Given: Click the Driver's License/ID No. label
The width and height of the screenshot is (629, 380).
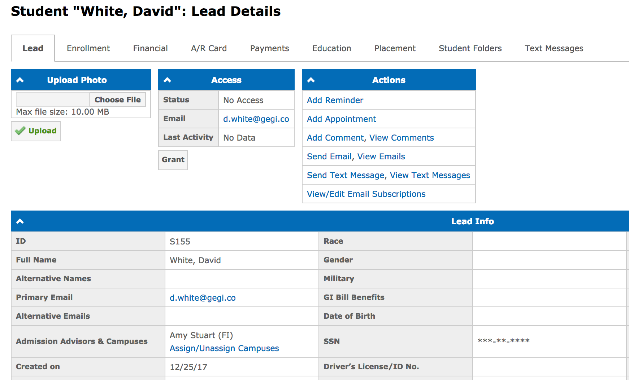Looking at the screenshot, I should 371,367.
